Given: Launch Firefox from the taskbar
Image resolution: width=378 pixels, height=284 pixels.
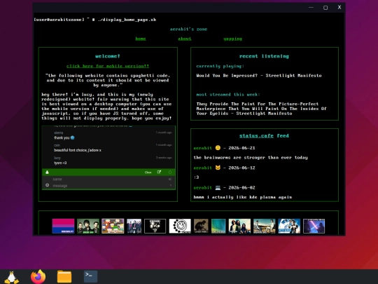Looking at the screenshot, I should [38, 277].
